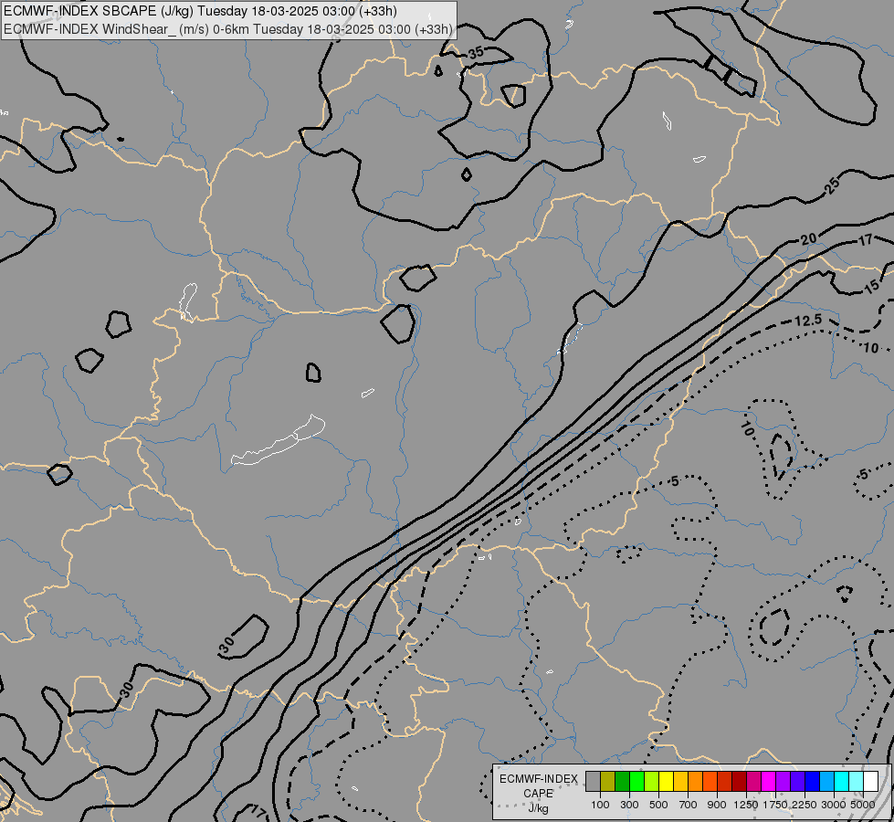Select the dark green legend swatch
Screen dimensions: 894x822
click(x=622, y=781)
